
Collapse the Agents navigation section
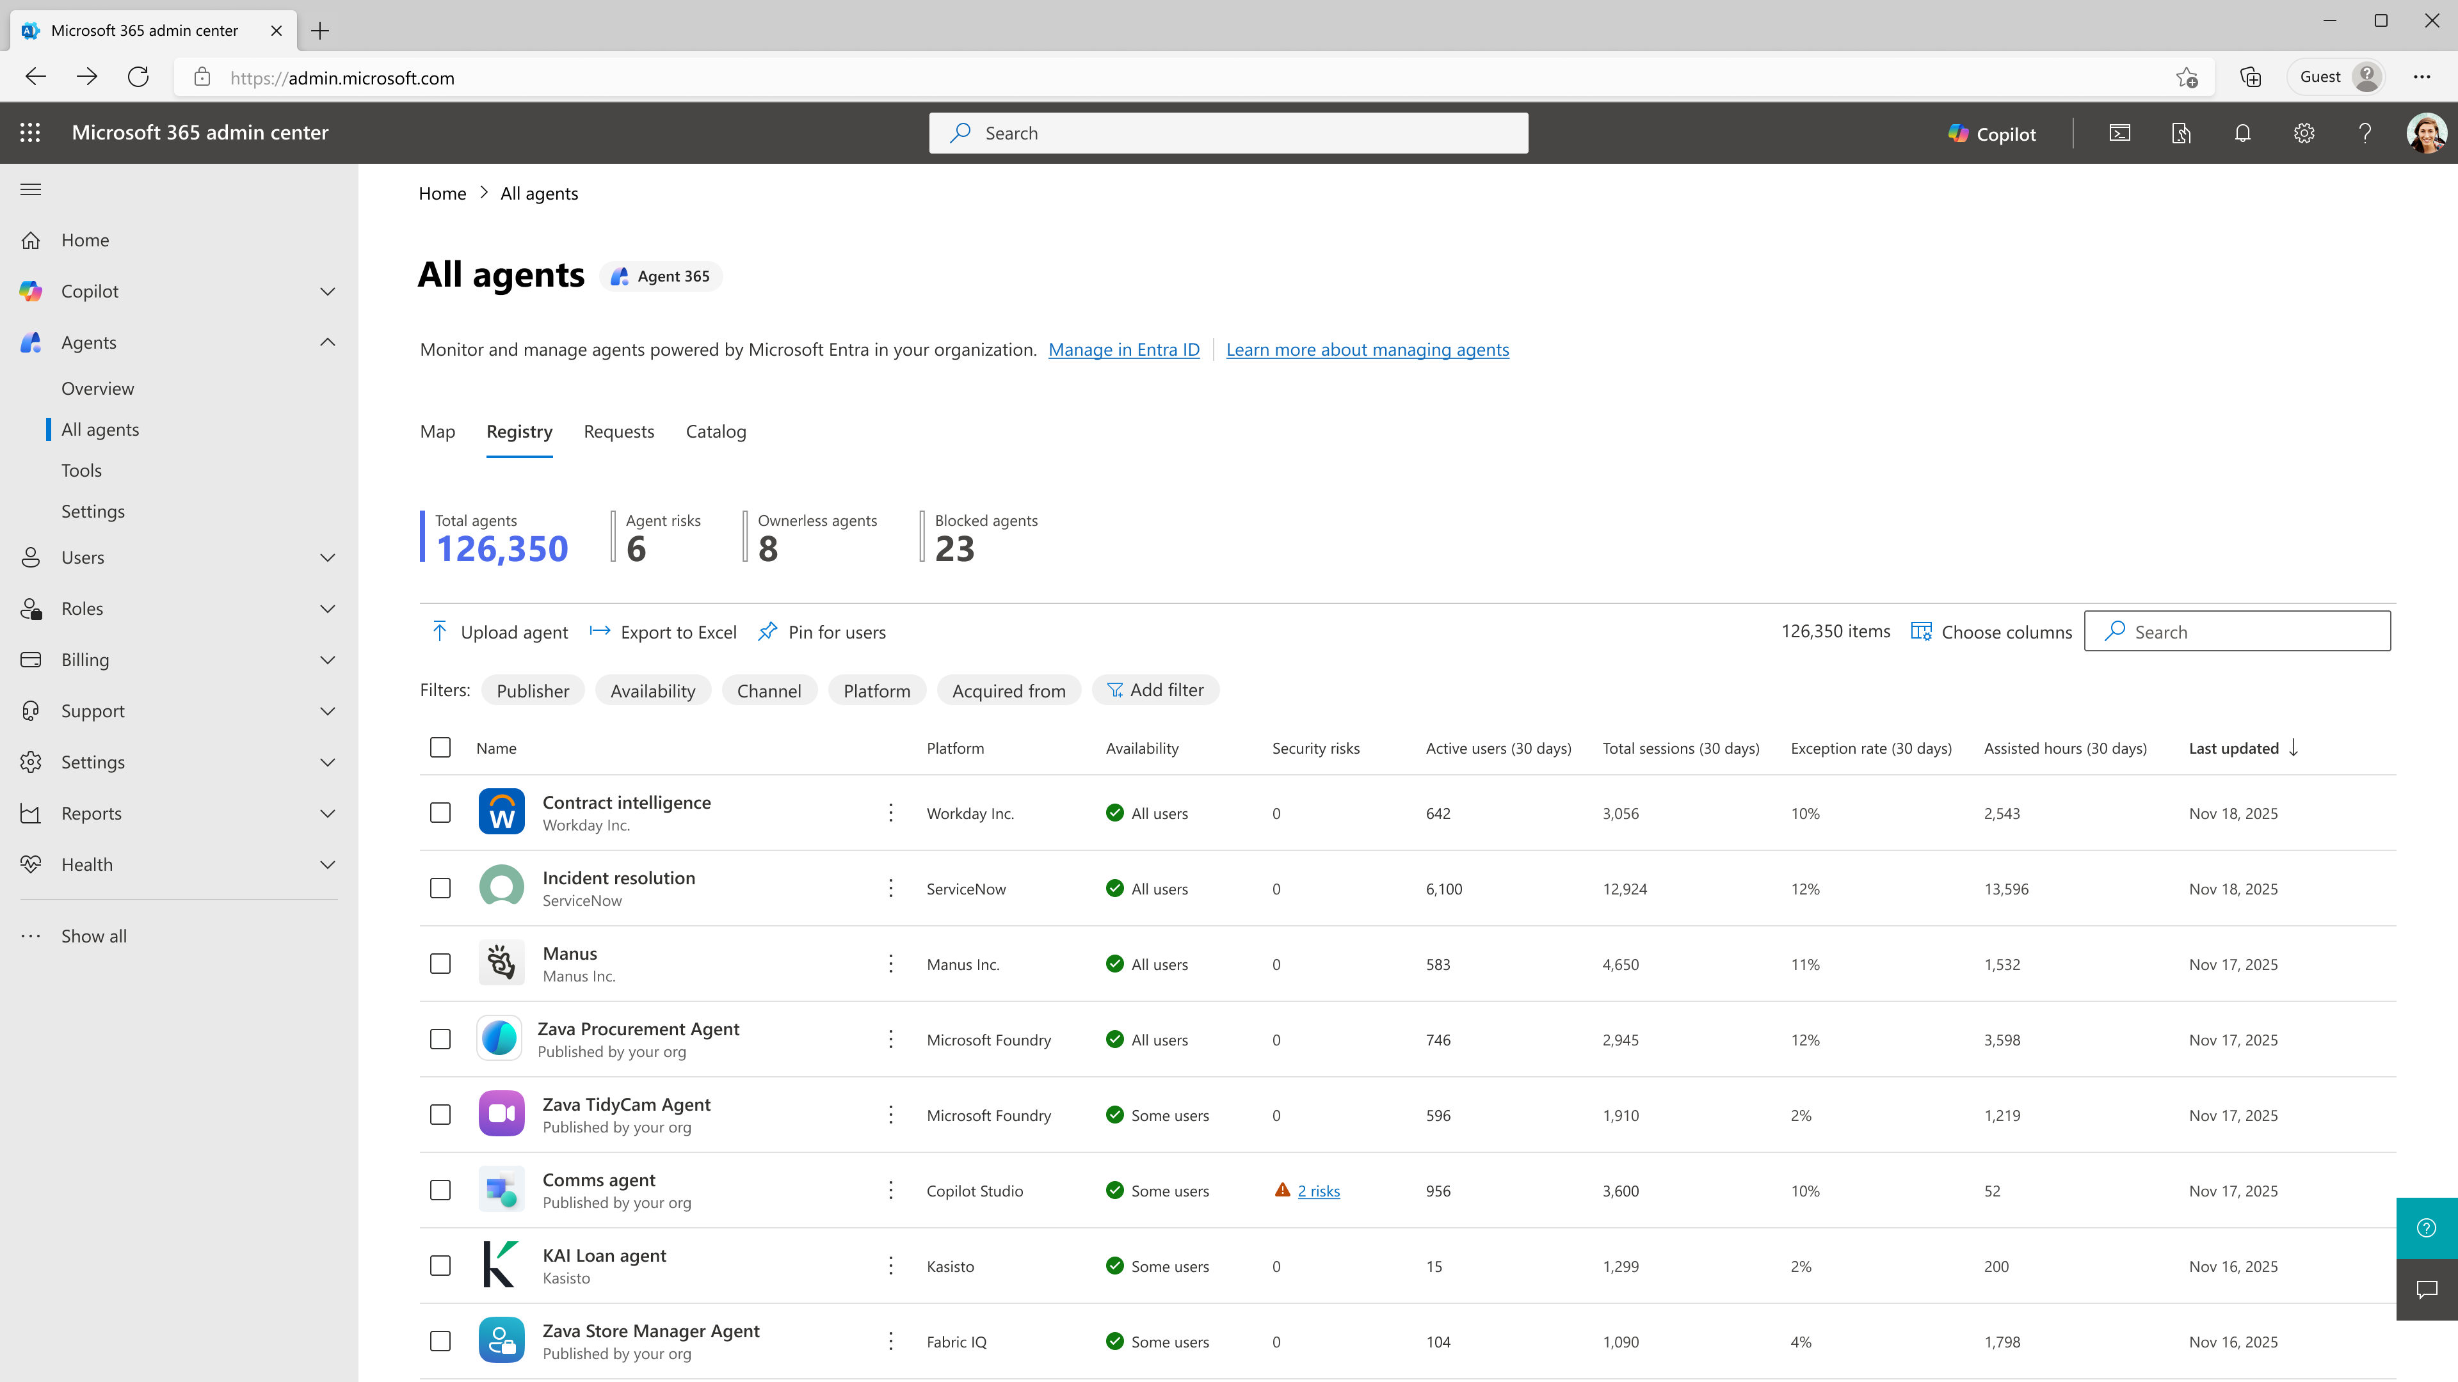click(x=328, y=342)
